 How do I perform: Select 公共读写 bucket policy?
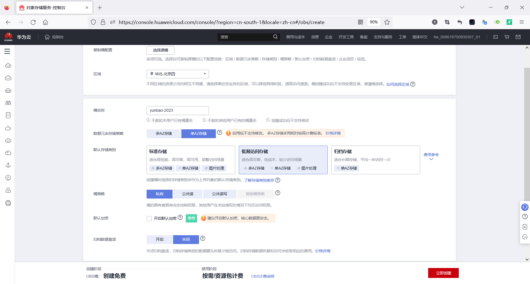pos(219,194)
